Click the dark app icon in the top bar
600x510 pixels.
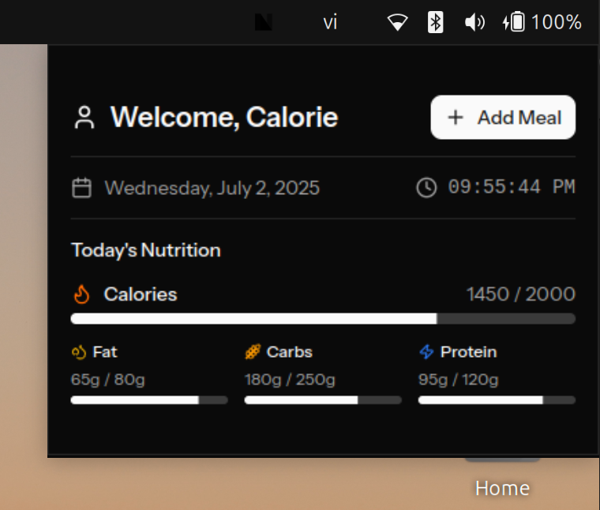coord(264,22)
